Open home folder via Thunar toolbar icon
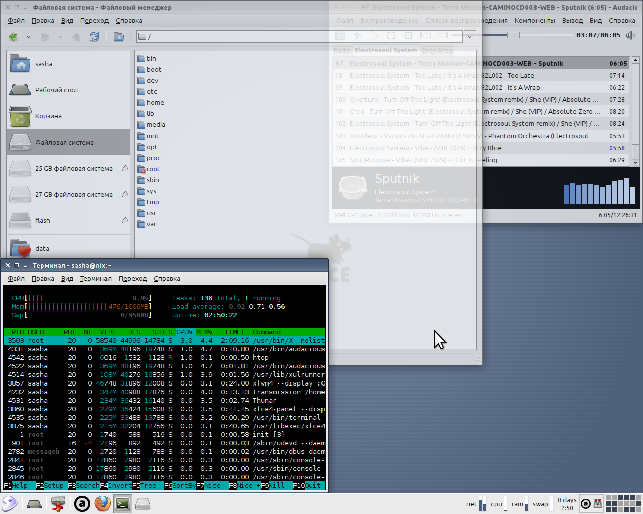This screenshot has width=643, height=514. tap(119, 37)
